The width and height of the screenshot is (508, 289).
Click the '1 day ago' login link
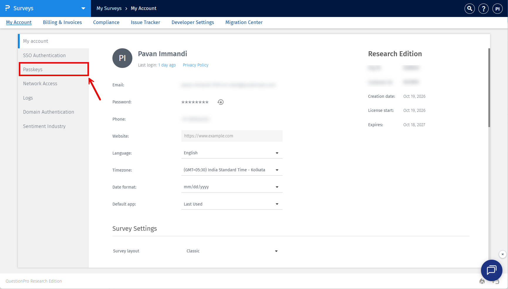coord(167,65)
